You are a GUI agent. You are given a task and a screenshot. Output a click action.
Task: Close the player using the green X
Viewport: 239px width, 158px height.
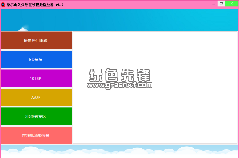click(x=232, y=4)
